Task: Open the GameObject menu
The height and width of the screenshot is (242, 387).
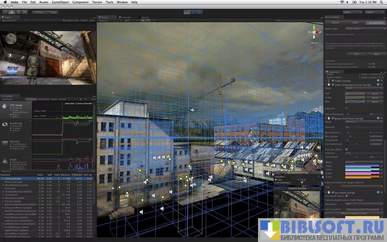Action: pyautogui.click(x=60, y=2)
